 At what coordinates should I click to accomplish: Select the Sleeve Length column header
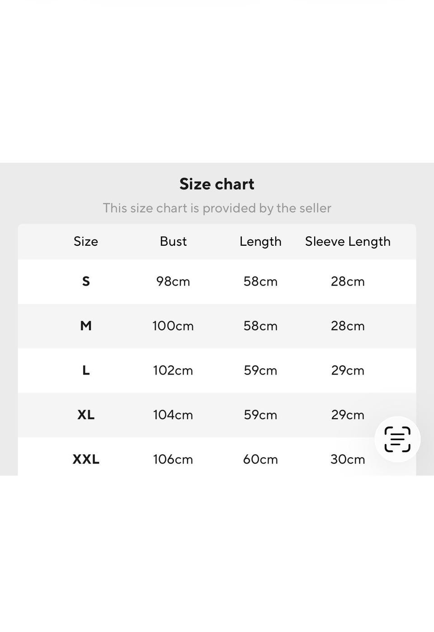coord(348,241)
